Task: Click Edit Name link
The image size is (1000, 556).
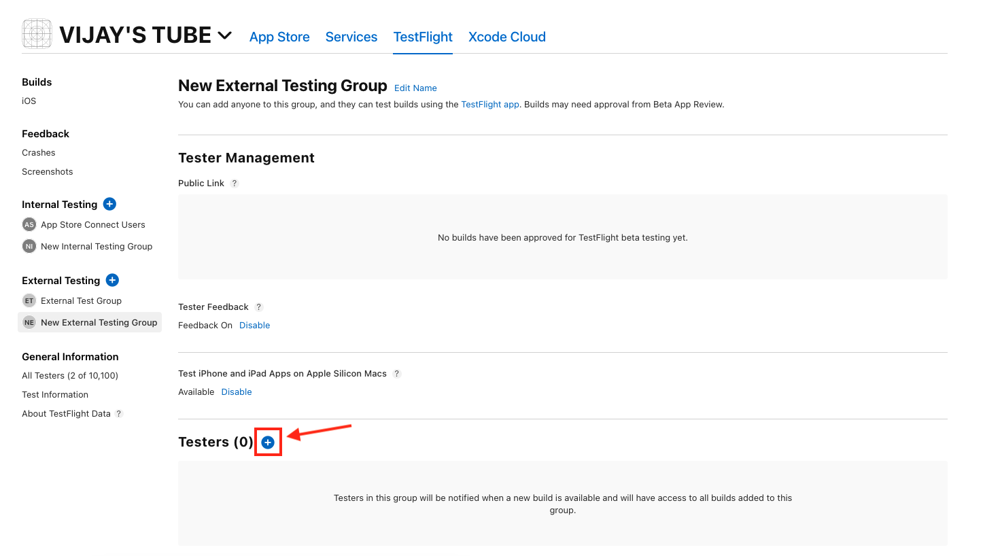Action: 415,88
